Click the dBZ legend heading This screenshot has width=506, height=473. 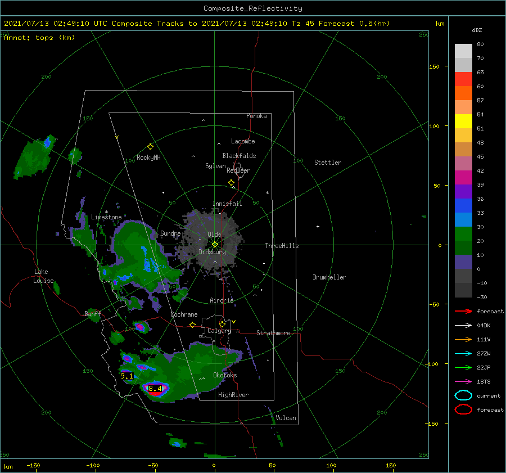477,30
